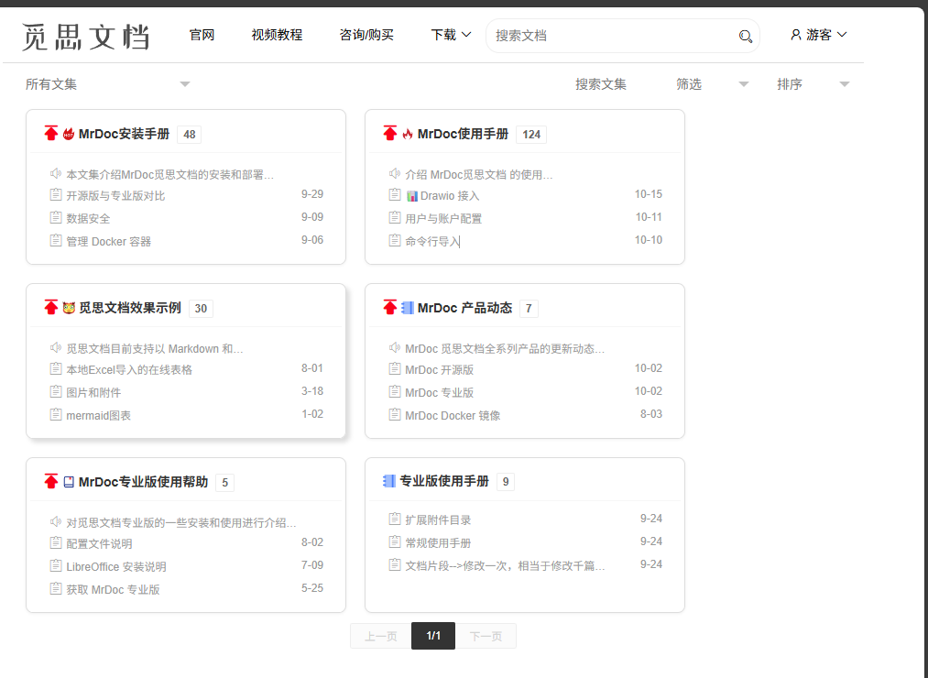Image resolution: width=928 pixels, height=678 pixels.
Task: Open the MrDoc使用手册 collection title
Action: [463, 134]
